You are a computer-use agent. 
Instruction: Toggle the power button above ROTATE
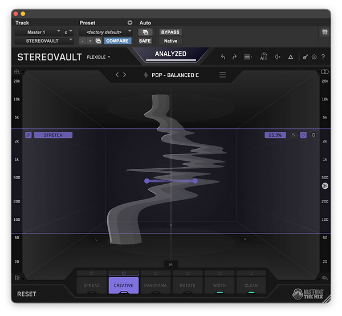pyautogui.click(x=188, y=273)
